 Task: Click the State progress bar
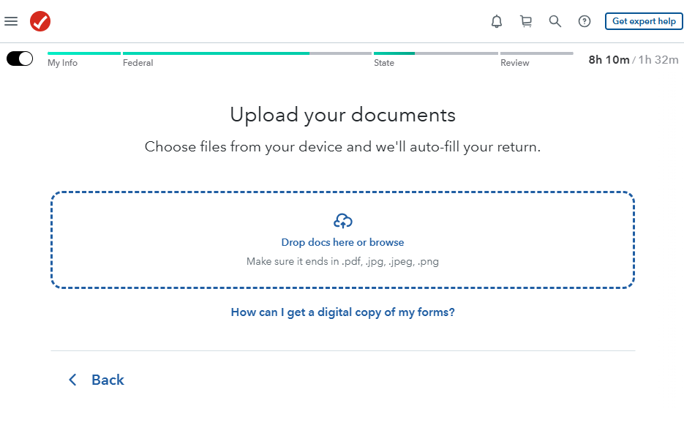[x=435, y=53]
